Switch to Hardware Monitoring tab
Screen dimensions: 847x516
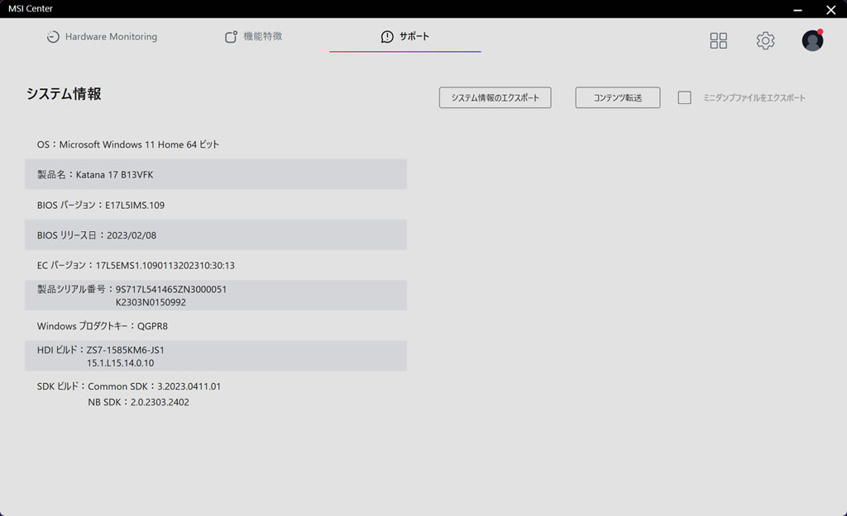coord(103,36)
